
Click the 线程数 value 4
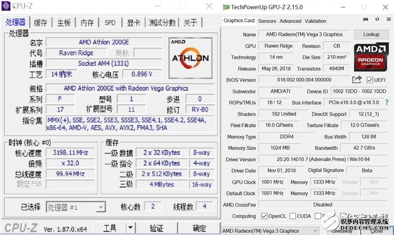coord(204,206)
